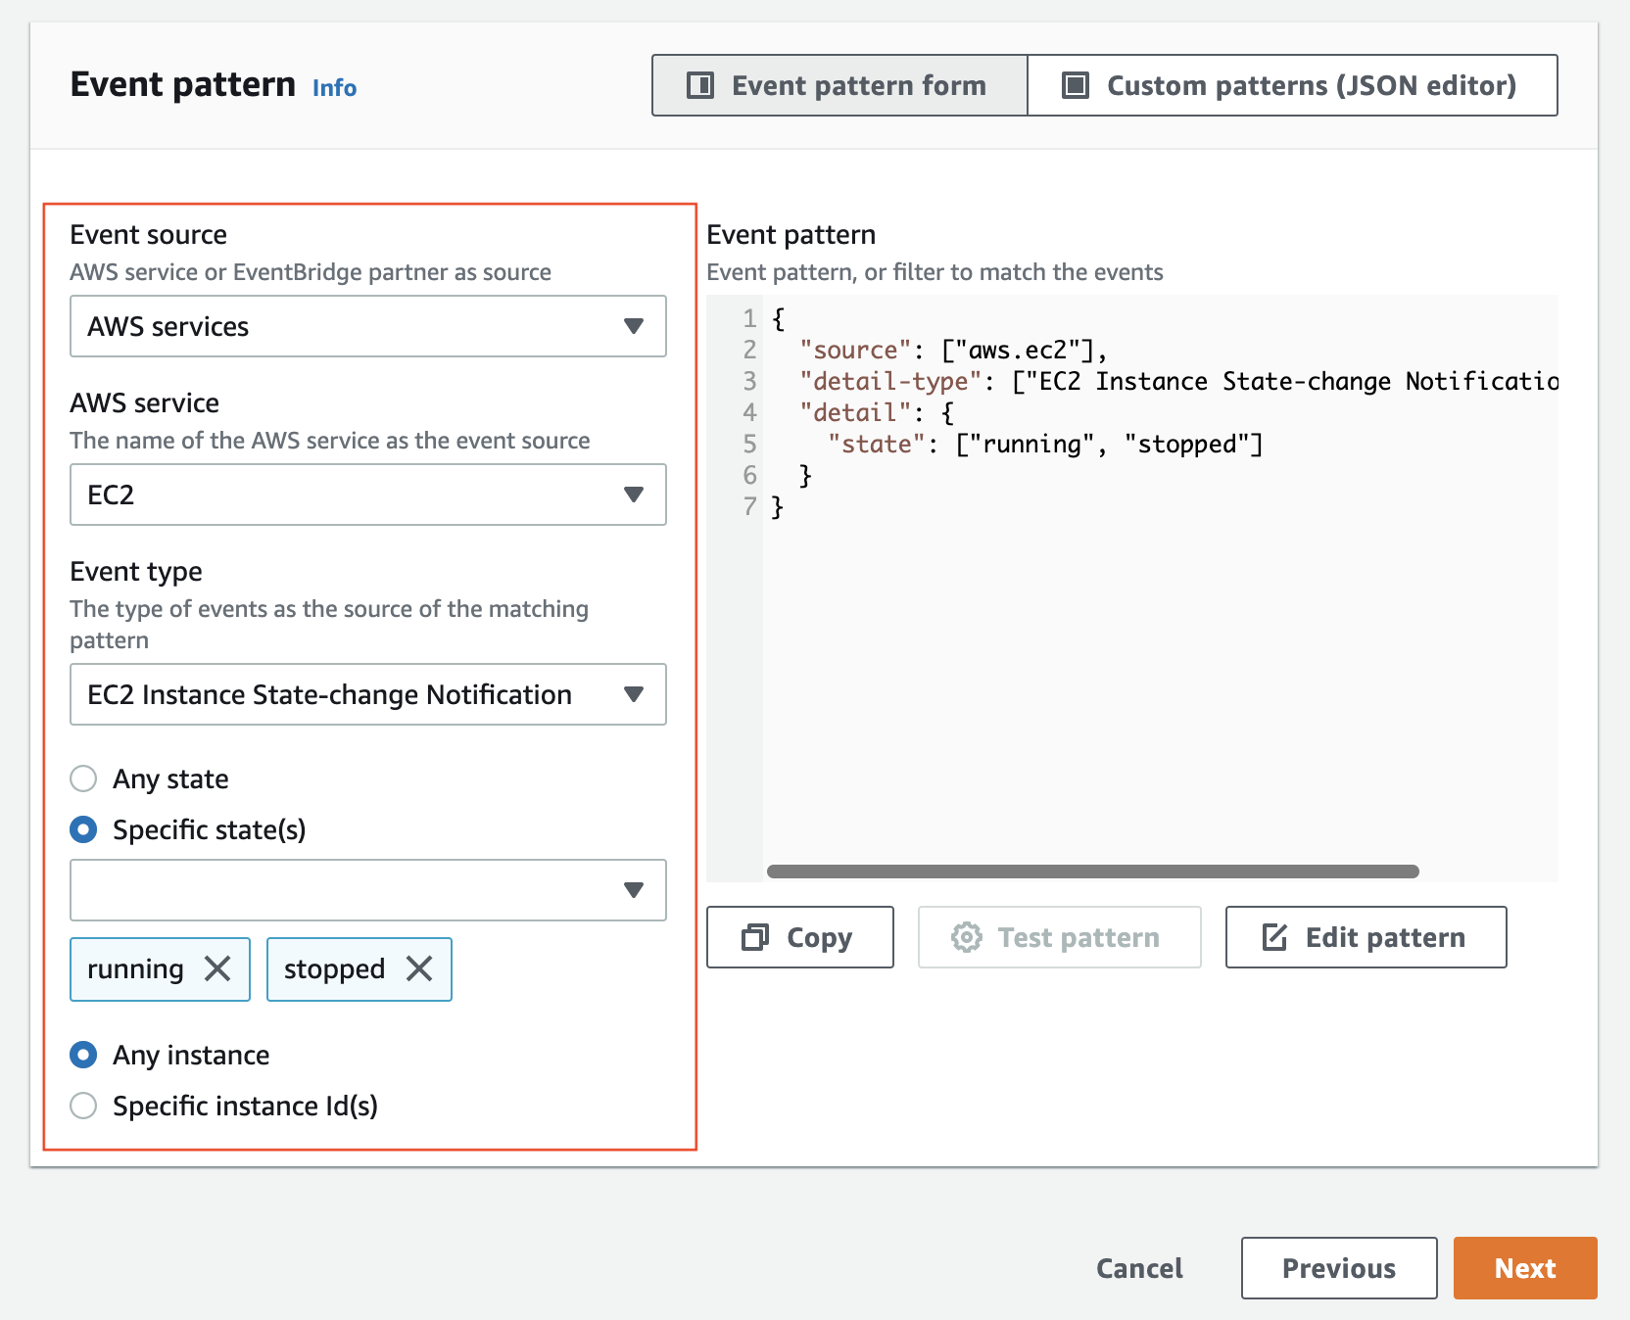The width and height of the screenshot is (1630, 1320).
Task: Click the running tag label text
Action: pos(135,969)
